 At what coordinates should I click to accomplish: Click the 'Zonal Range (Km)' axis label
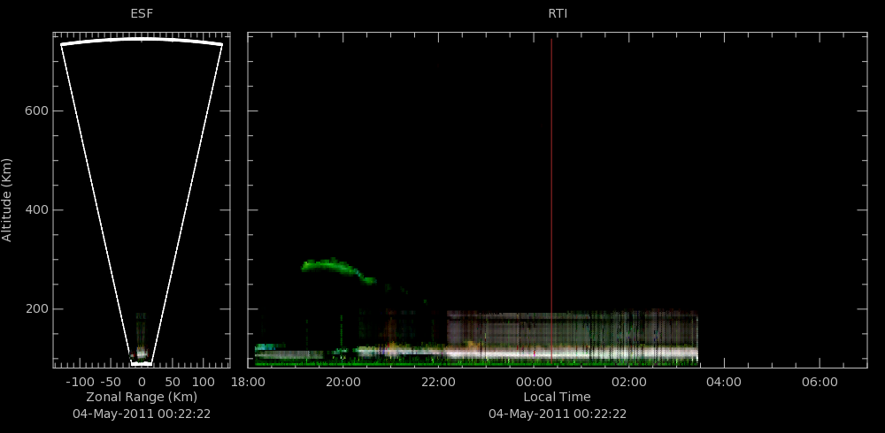coord(142,397)
